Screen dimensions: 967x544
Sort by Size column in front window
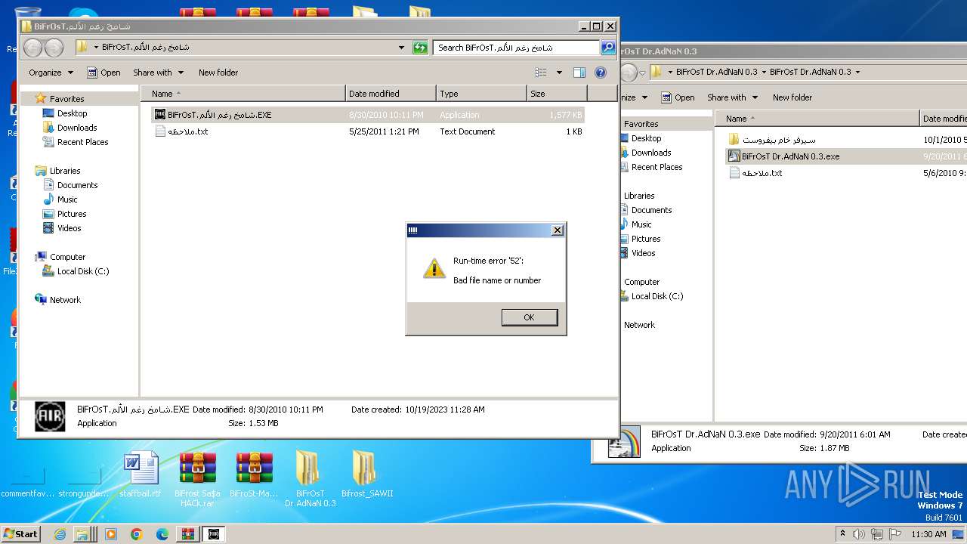[557, 94]
